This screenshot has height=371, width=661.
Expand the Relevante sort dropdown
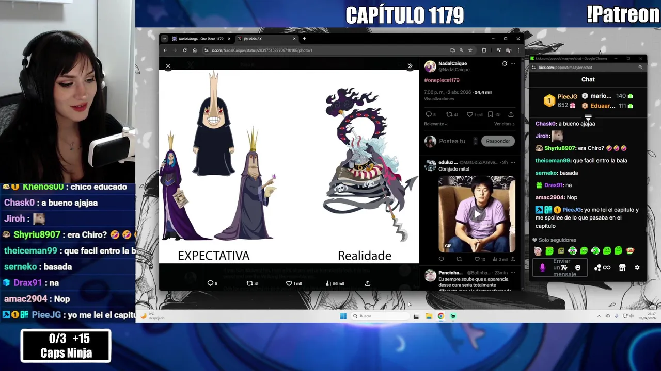point(436,124)
